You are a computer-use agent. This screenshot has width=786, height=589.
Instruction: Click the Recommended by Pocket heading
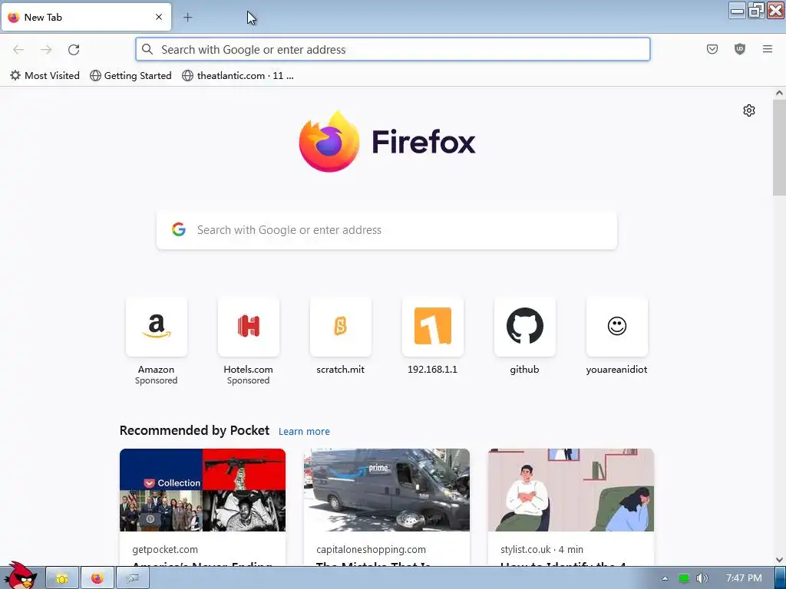(x=194, y=431)
